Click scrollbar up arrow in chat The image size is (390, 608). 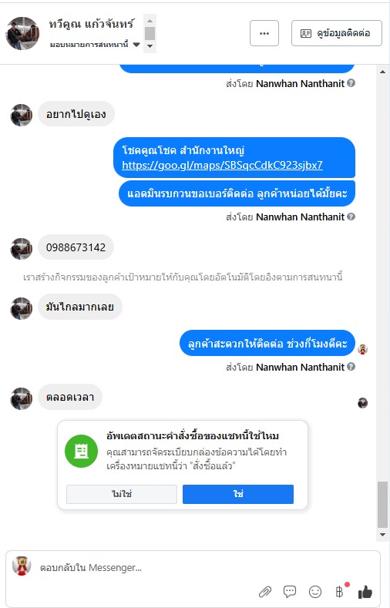tap(382, 72)
